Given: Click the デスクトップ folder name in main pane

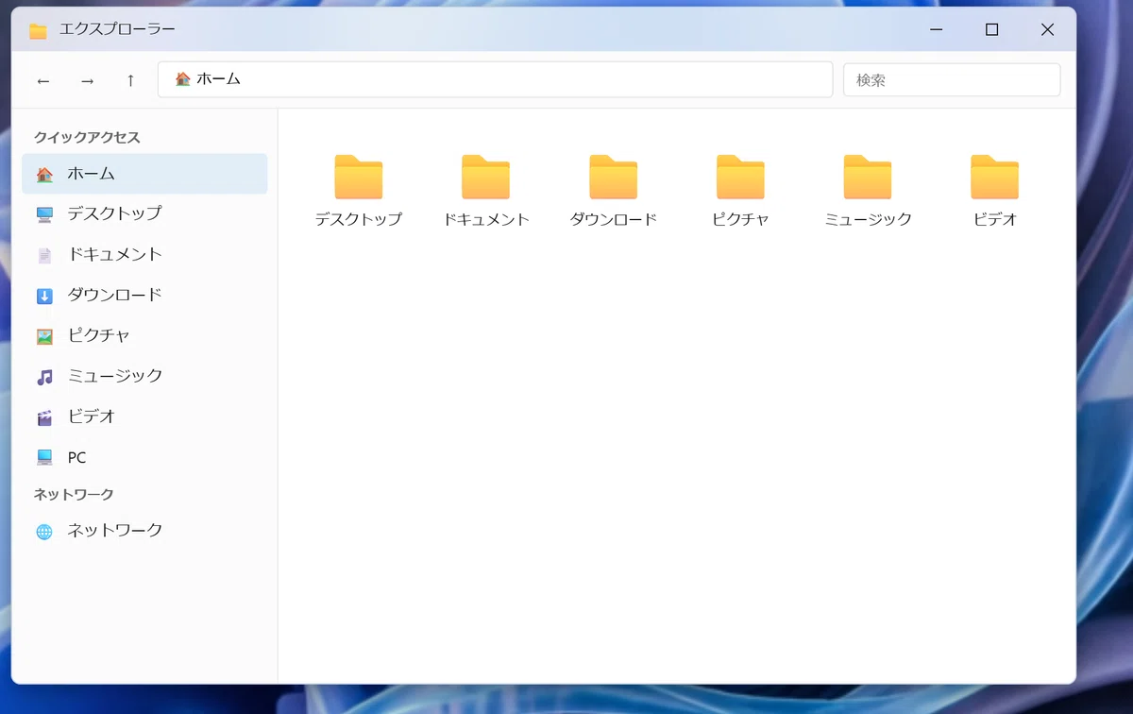Looking at the screenshot, I should (x=359, y=219).
